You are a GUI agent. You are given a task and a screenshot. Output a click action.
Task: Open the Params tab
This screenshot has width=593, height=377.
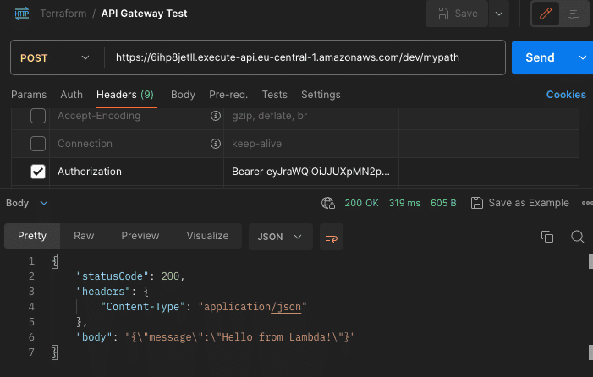29,95
